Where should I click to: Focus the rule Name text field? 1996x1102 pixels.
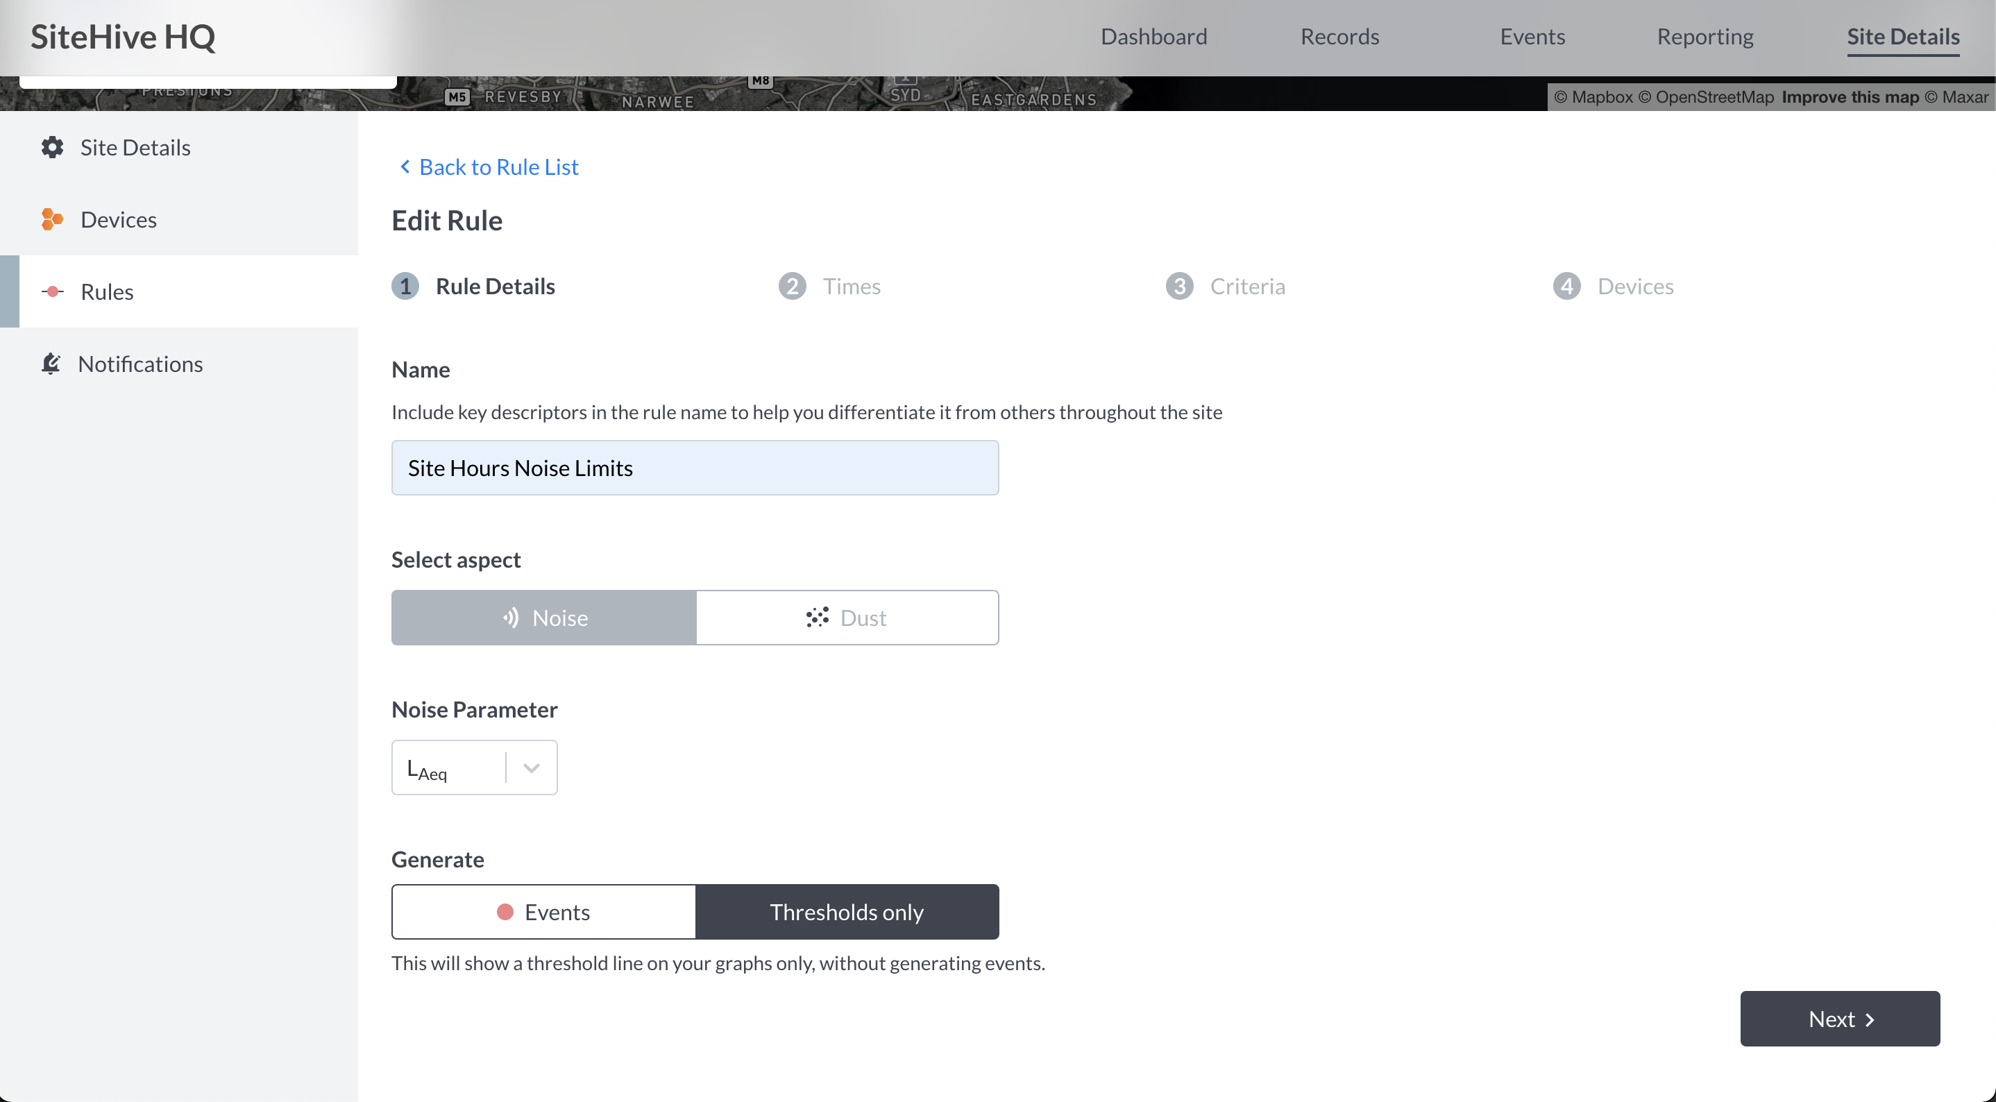[694, 468]
